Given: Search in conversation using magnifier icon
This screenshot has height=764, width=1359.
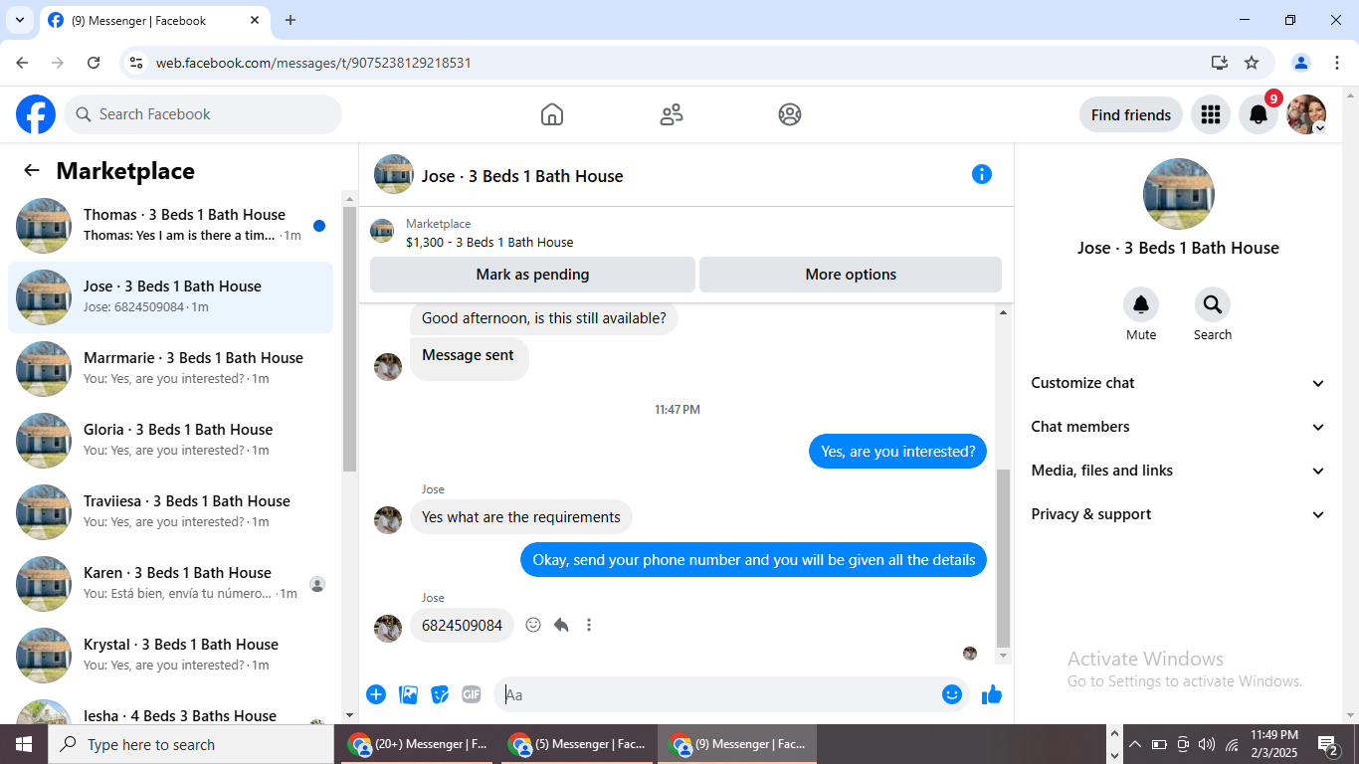Looking at the screenshot, I should 1213,304.
